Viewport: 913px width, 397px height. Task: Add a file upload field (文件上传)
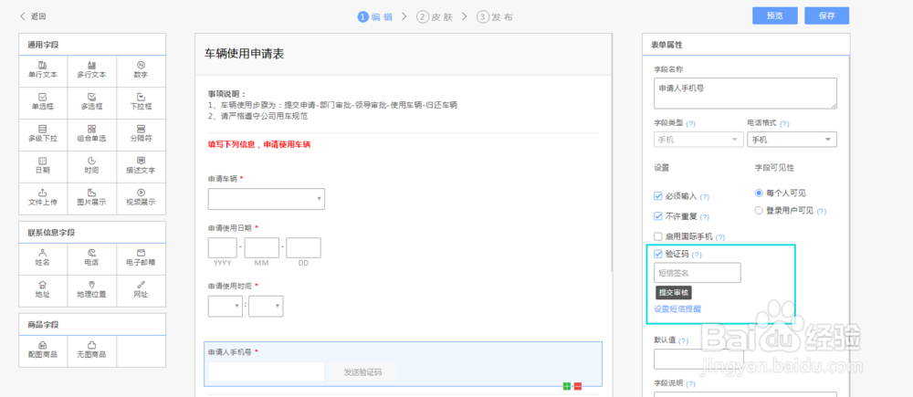tap(43, 198)
